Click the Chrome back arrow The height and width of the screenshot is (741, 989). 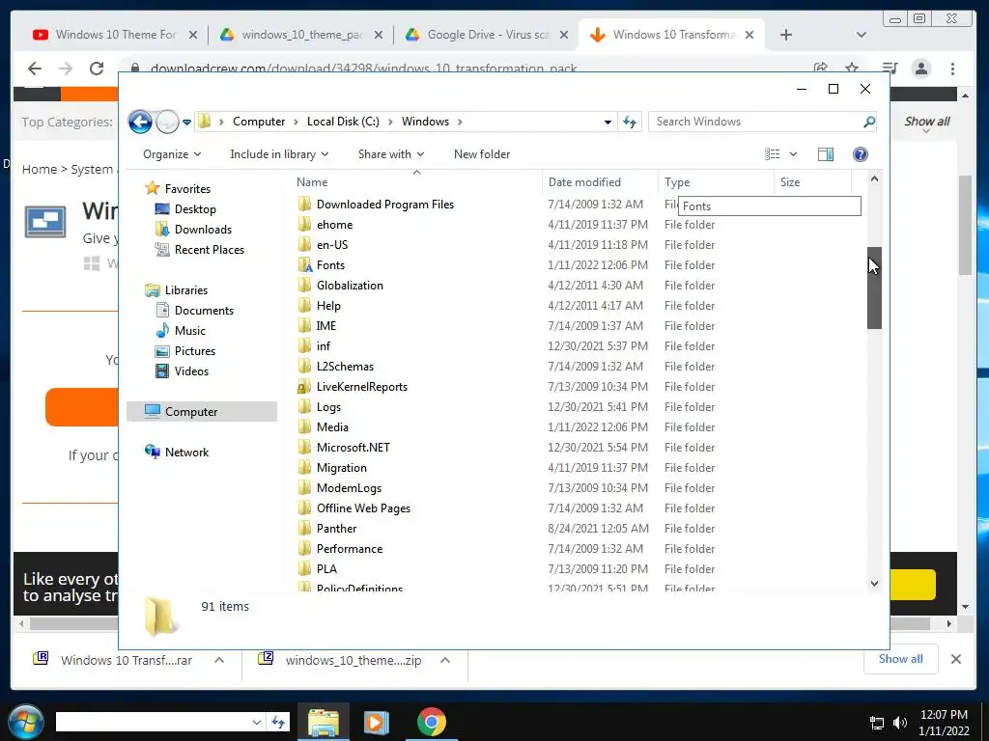(x=35, y=69)
